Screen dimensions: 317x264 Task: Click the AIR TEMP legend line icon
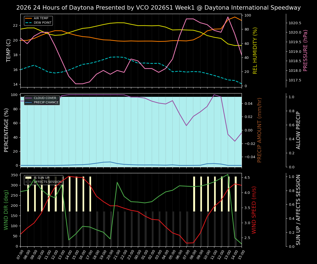pos(28,18)
